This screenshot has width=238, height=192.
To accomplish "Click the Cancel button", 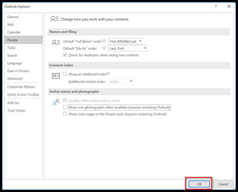I will click(223, 184).
